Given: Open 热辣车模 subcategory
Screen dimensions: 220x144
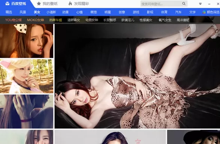Looking at the screenshot, I should click(55, 20).
